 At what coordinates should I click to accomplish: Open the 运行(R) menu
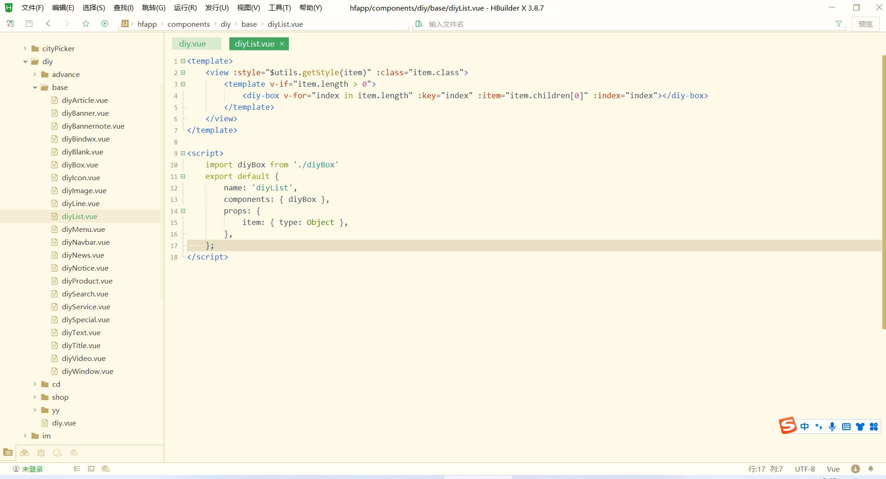[186, 8]
